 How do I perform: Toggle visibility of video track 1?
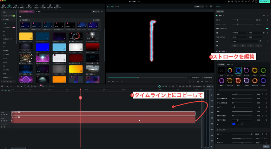pos(7,121)
